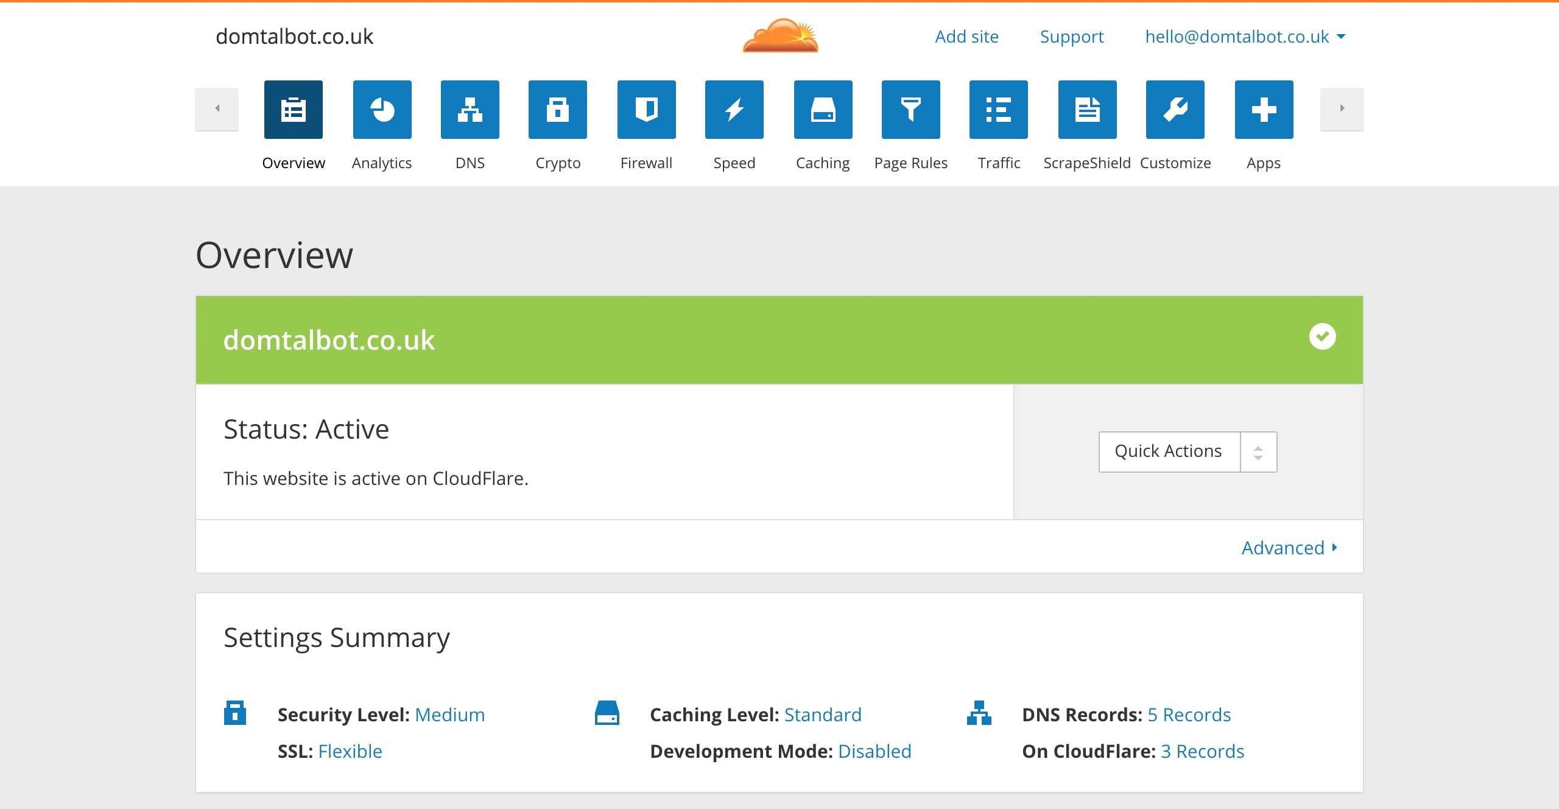
Task: Open the DNS network icon
Action: [x=470, y=110]
